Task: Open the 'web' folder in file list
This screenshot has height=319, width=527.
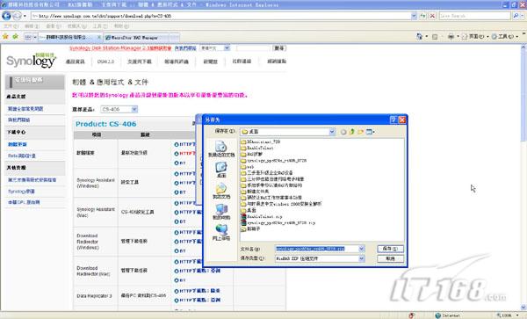Action: pyautogui.click(x=248, y=167)
